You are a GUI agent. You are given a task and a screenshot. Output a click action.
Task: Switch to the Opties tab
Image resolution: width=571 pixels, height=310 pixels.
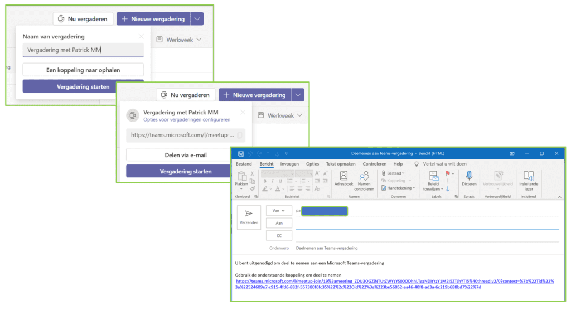312,164
